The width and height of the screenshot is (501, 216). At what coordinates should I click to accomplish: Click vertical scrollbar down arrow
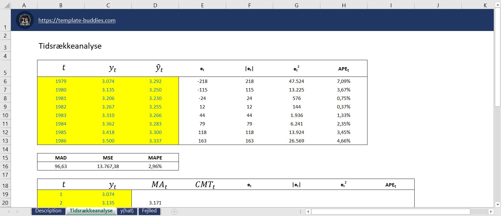click(x=498, y=204)
